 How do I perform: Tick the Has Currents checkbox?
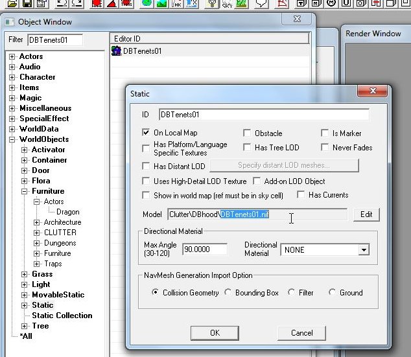pyautogui.click(x=301, y=194)
